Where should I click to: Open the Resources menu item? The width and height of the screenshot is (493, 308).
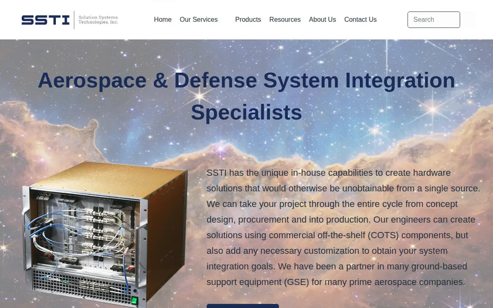[x=285, y=20]
